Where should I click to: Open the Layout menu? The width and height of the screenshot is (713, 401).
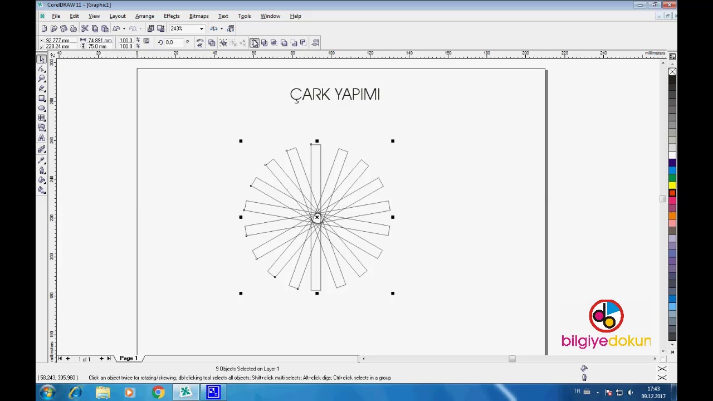pyautogui.click(x=118, y=16)
